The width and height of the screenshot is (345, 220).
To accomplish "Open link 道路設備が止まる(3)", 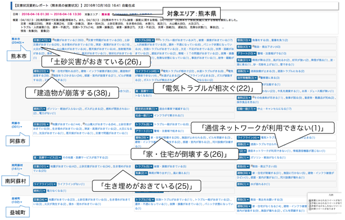I will (263, 71).
